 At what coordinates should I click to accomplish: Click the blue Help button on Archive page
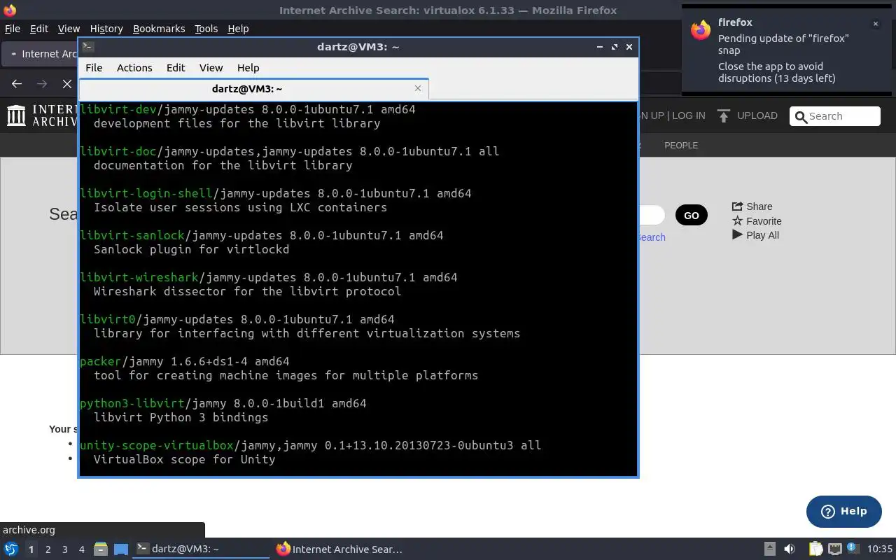point(843,511)
